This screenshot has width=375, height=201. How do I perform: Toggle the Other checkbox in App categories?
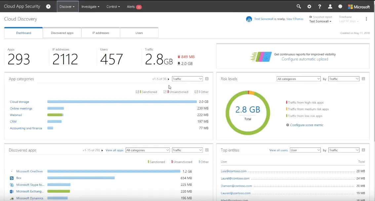196,92
